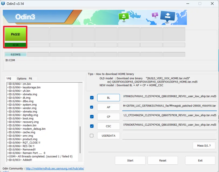
Task: Click the empty USERDATA path field
Action: click(x=169, y=136)
